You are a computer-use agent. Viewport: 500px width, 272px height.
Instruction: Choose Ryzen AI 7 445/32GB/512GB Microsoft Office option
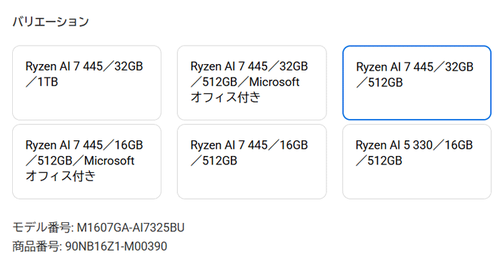pyautogui.click(x=252, y=83)
